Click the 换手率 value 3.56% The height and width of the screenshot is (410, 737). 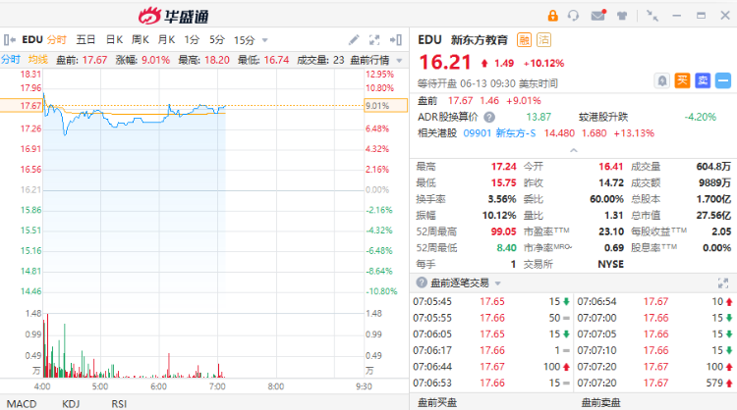point(502,199)
